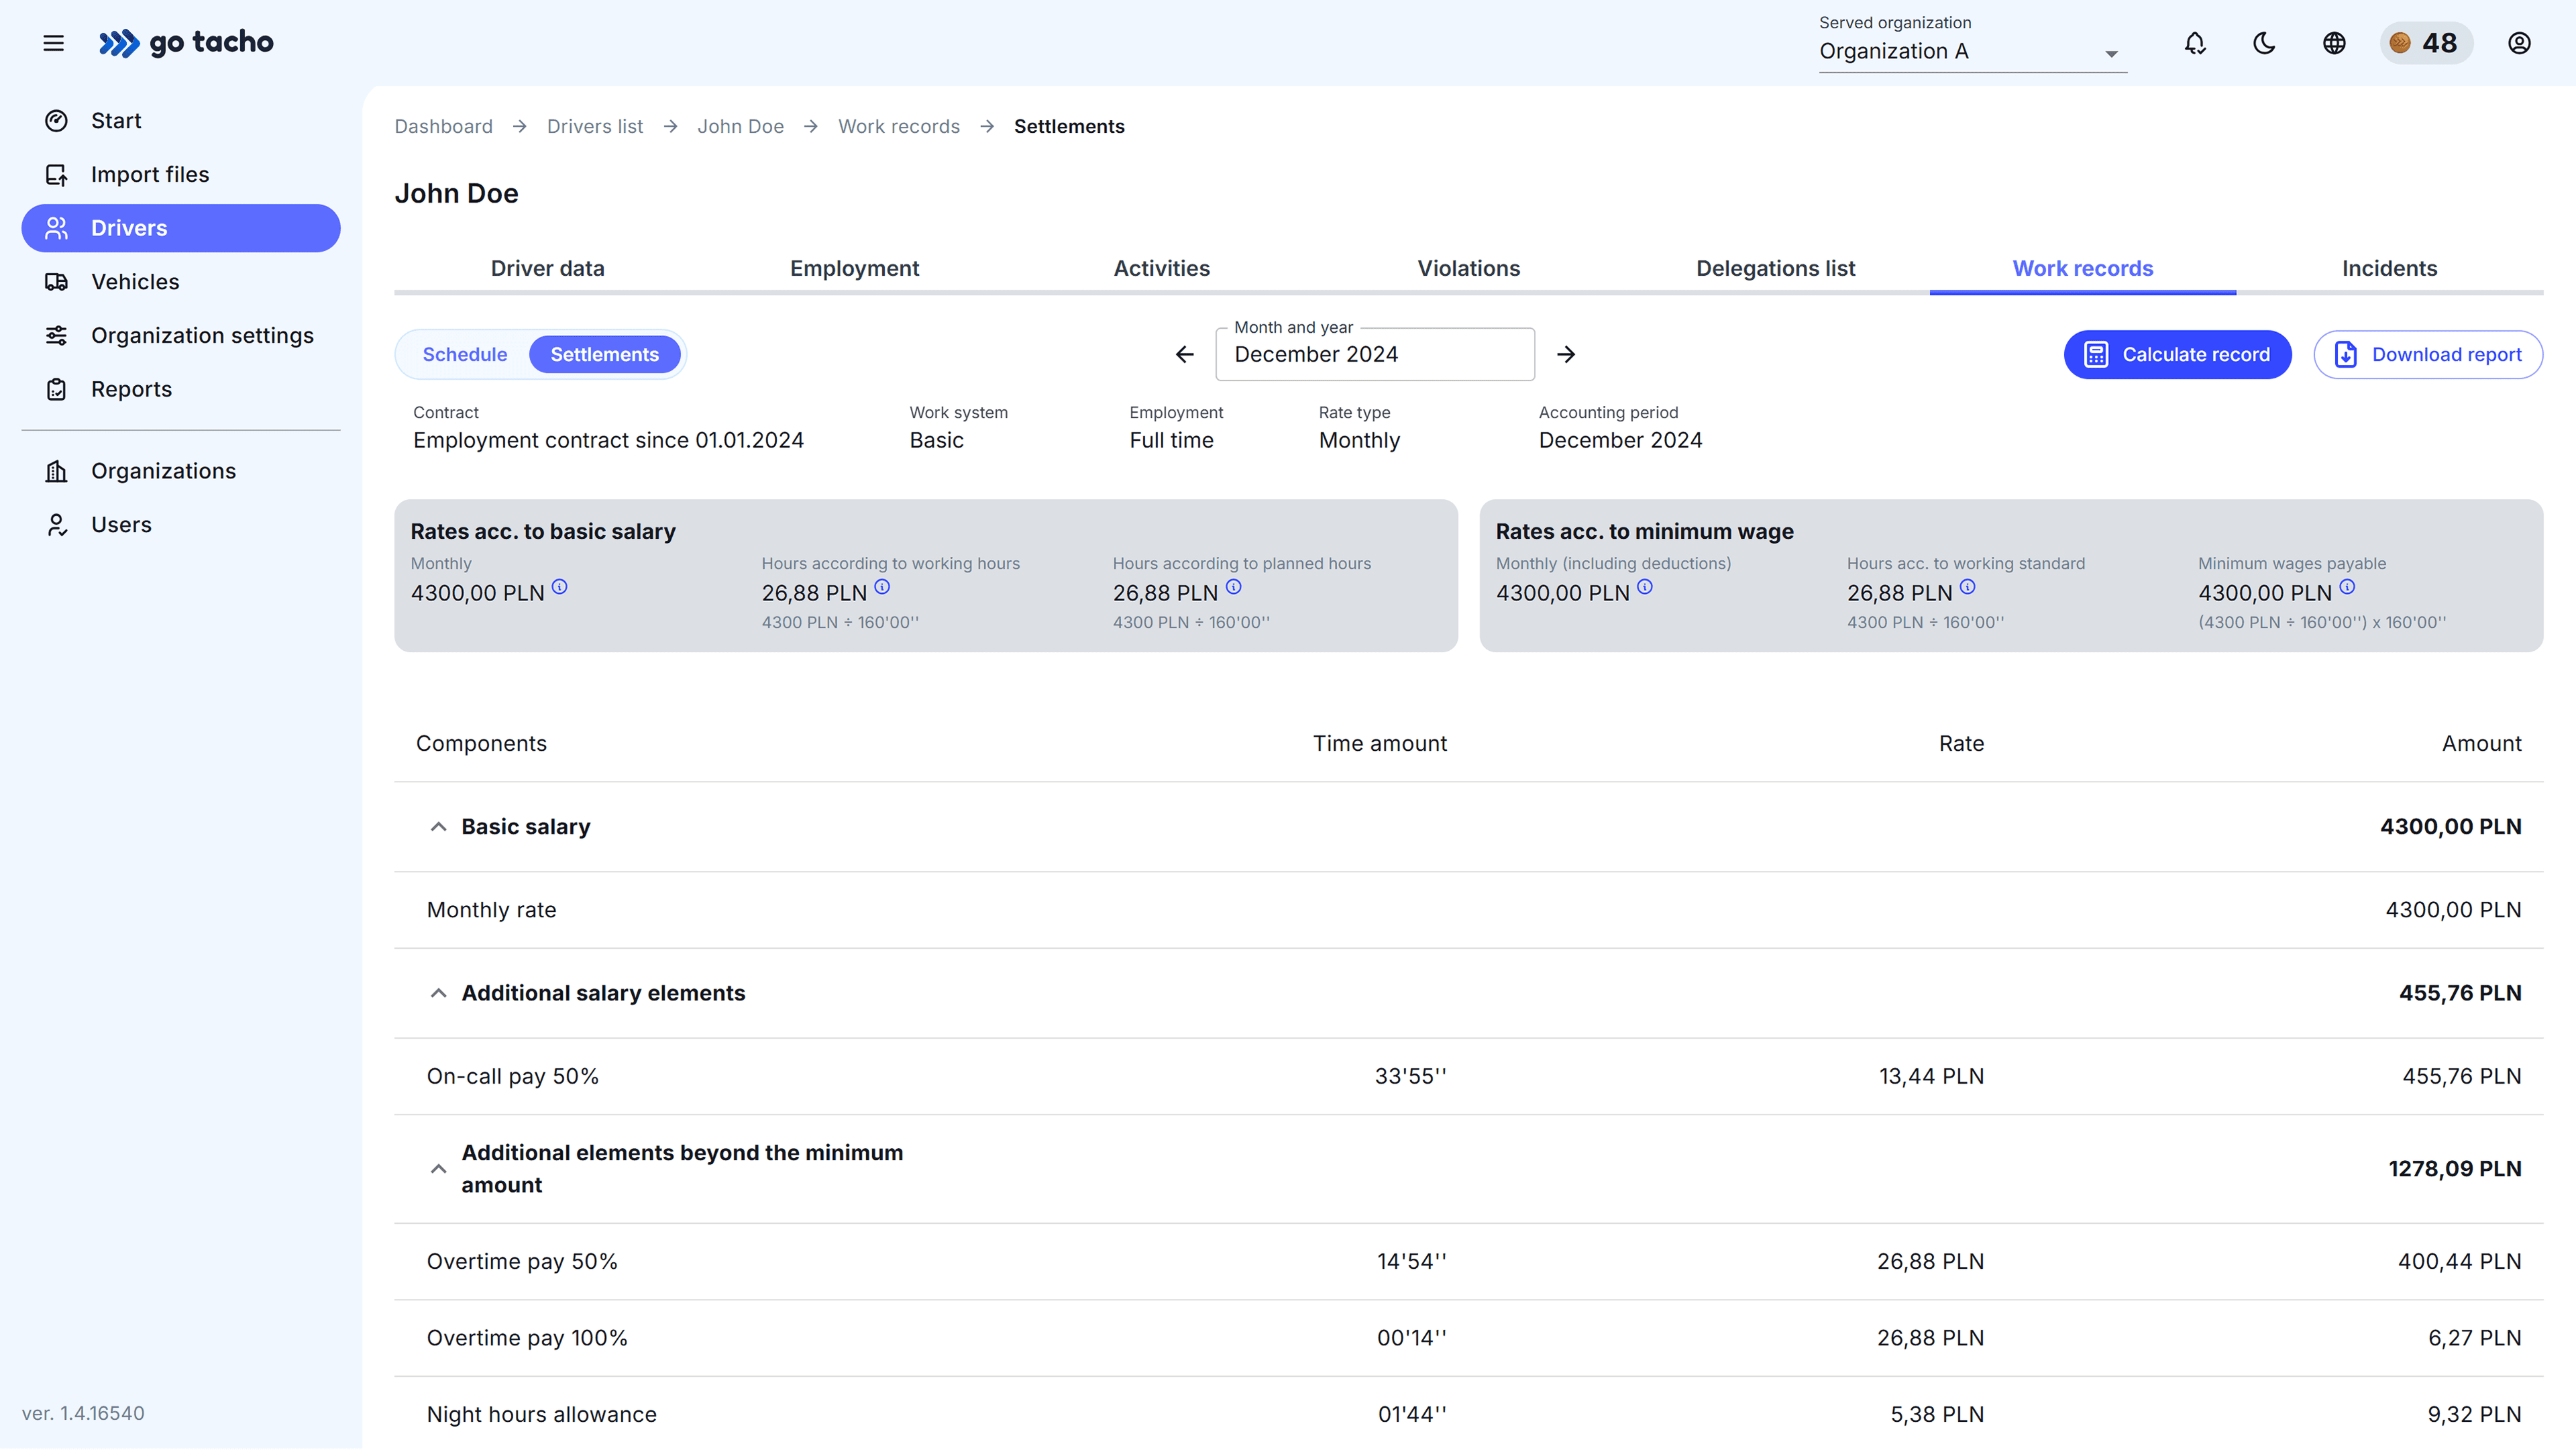This screenshot has height=1450, width=2576.
Task: Keep Settlements view selected
Action: (605, 354)
